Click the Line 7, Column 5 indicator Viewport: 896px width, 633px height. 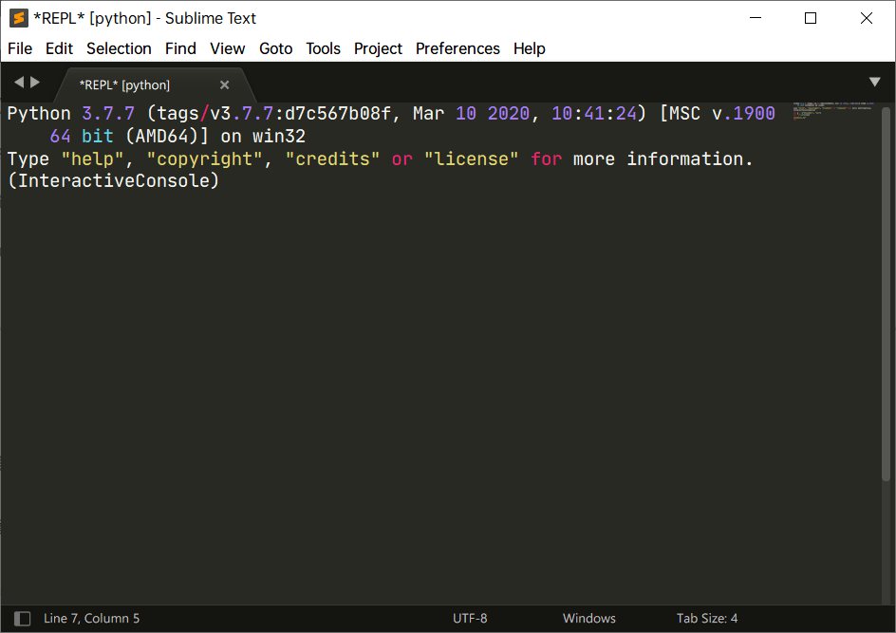pyautogui.click(x=91, y=618)
